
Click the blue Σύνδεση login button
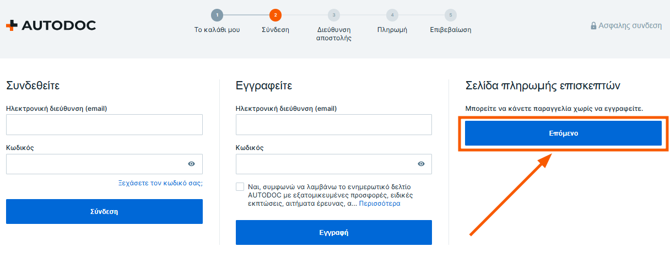pos(104,211)
